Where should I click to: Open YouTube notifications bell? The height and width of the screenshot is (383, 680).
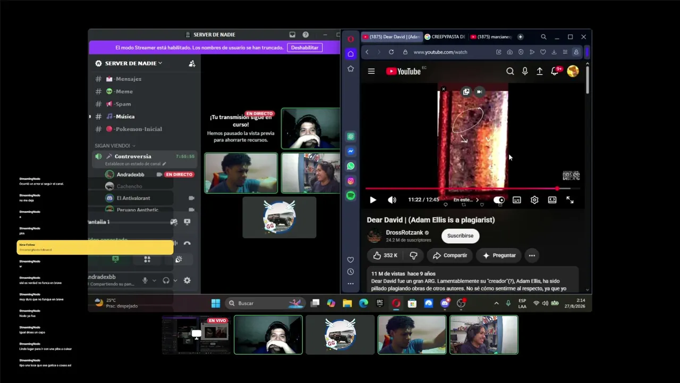click(x=555, y=71)
